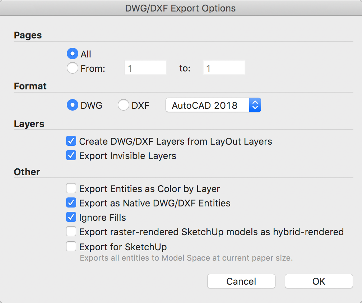Viewport: 362px width, 303px height.
Task: Uncheck Export Invisible Layers
Action: coord(71,155)
